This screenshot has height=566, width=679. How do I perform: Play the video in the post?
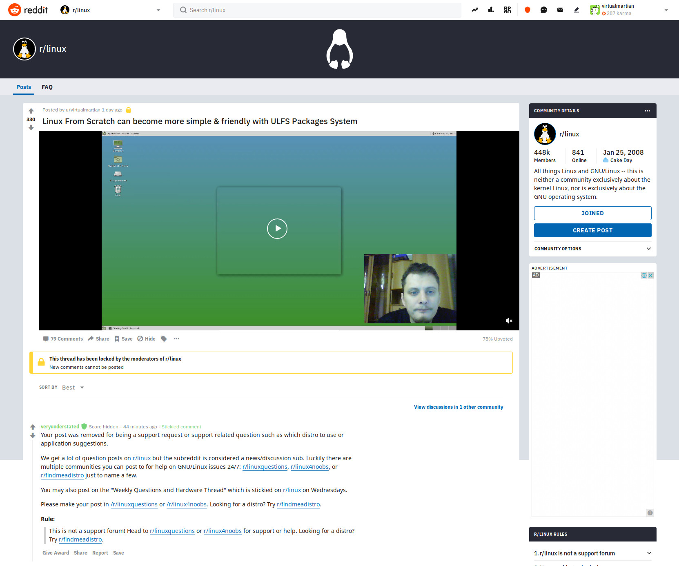coord(277,229)
